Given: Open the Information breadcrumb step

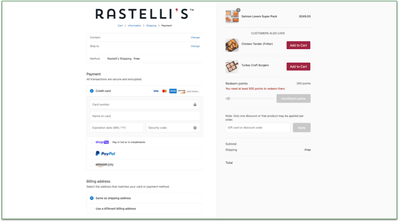Looking at the screenshot, I should point(134,26).
